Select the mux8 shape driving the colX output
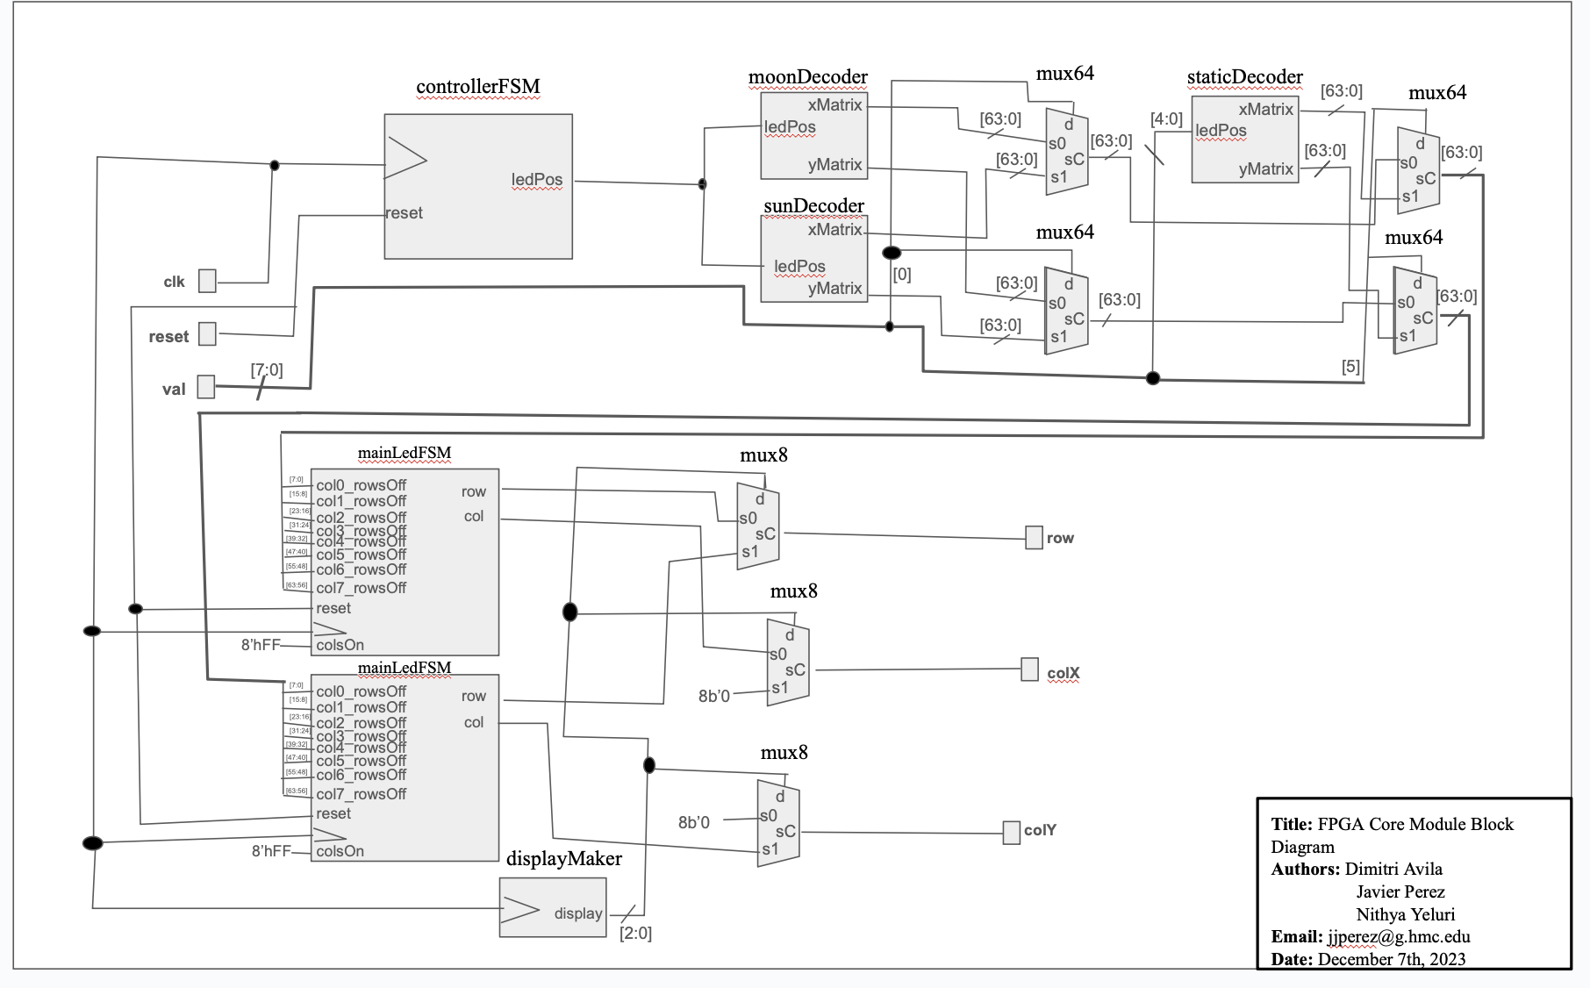1590x988 pixels. pyautogui.click(x=788, y=662)
